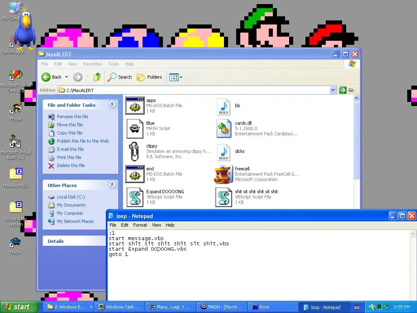Select the dicks WAV sound file icon
The width and height of the screenshot is (417, 313).
click(224, 152)
